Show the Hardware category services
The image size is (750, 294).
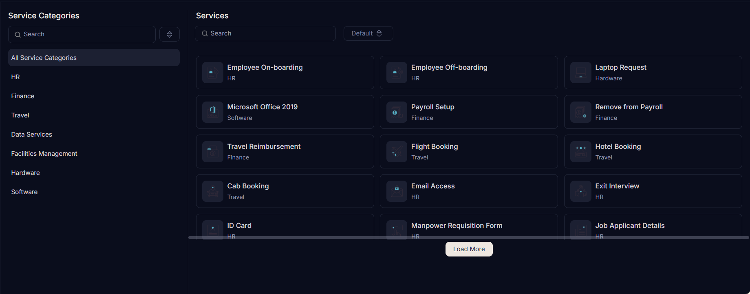(x=94, y=173)
